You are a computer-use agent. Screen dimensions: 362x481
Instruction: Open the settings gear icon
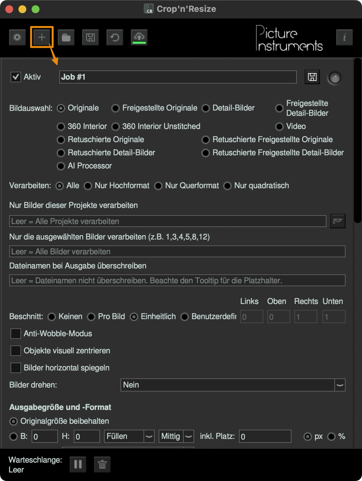pos(17,37)
